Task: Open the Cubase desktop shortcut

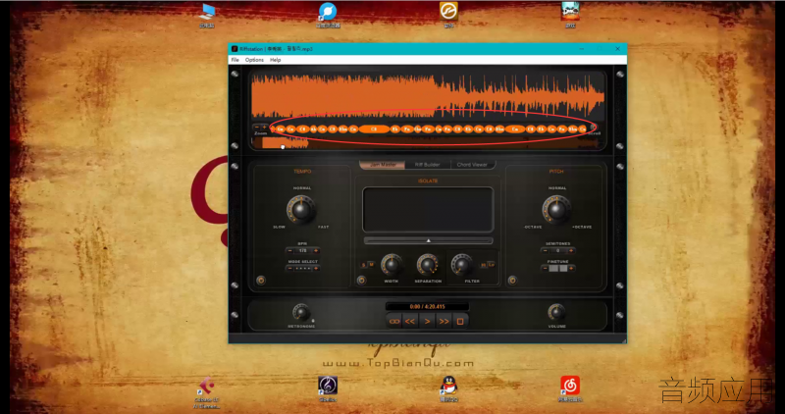Action: click(x=207, y=393)
